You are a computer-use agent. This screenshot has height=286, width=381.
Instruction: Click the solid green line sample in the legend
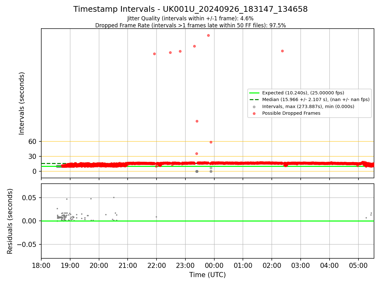pyautogui.click(x=254, y=93)
